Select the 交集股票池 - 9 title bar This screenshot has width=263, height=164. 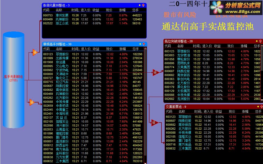coord(214,107)
